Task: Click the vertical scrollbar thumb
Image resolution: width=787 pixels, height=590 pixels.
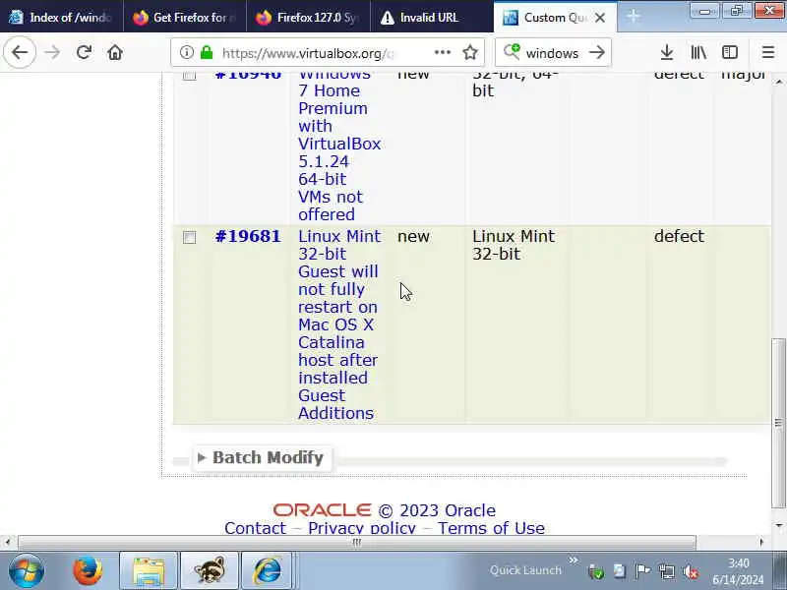Action: click(x=778, y=424)
